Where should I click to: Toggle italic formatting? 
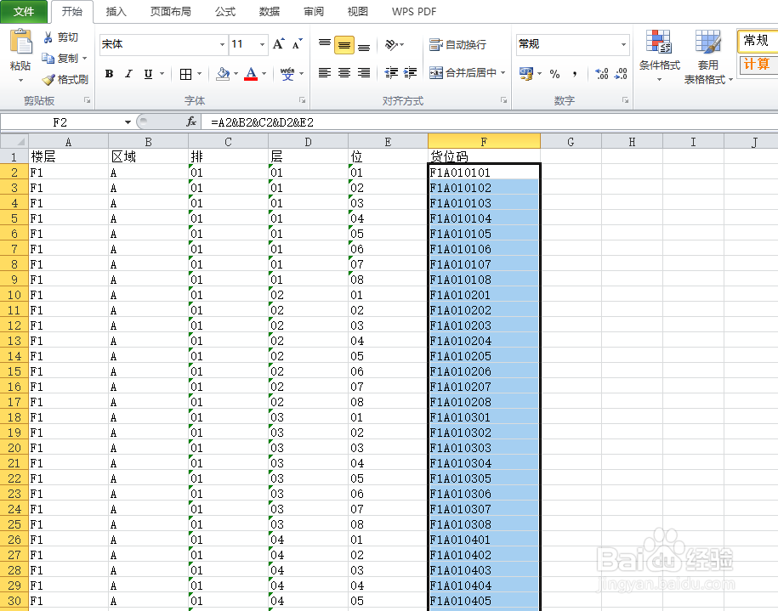[x=128, y=74]
